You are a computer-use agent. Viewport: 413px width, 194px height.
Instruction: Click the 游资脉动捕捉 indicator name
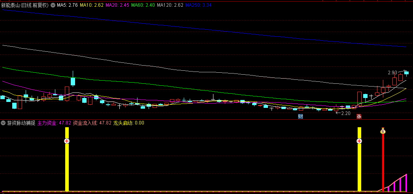pyautogui.click(x=21, y=122)
